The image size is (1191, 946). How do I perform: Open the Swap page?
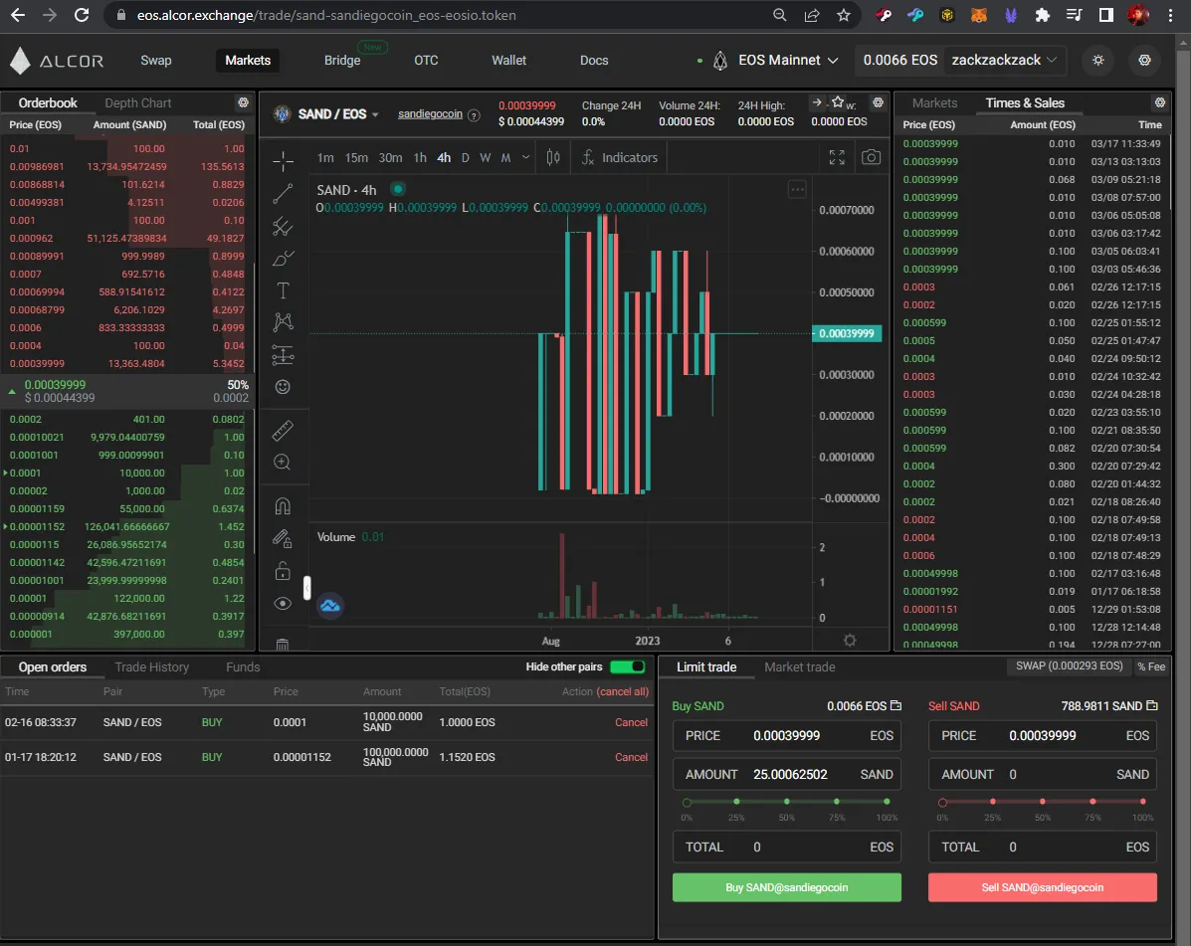tap(155, 60)
